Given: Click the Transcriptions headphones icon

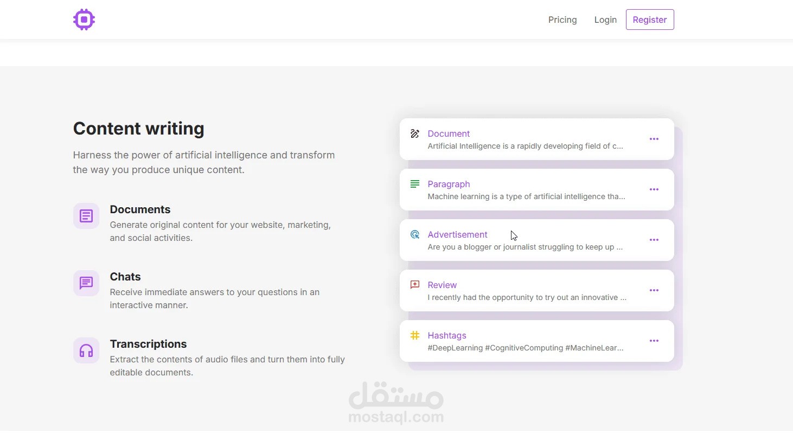Looking at the screenshot, I should [86, 350].
